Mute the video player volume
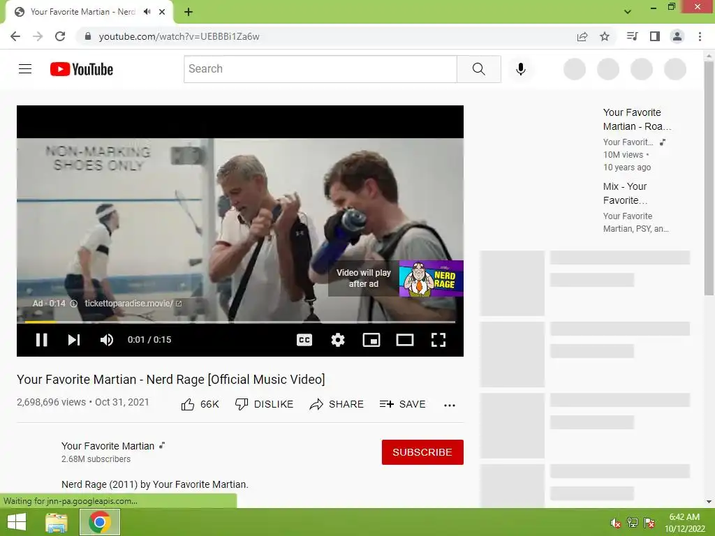 [107, 340]
